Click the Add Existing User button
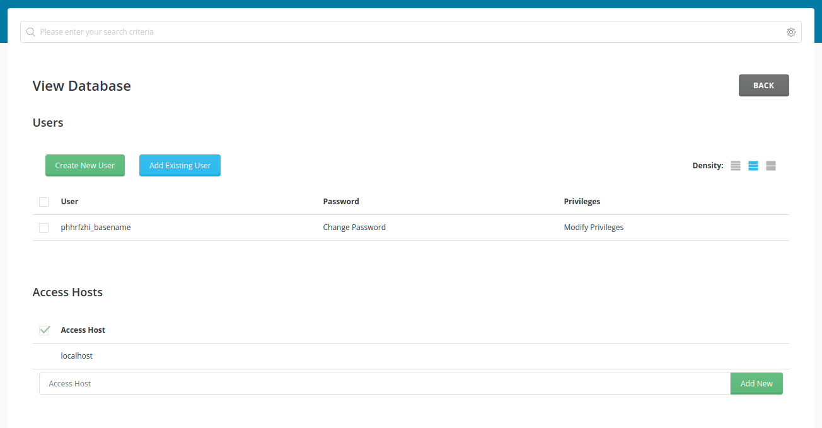 coord(180,166)
